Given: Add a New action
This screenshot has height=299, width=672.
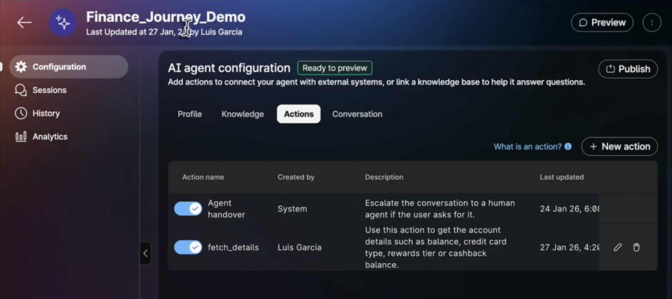Looking at the screenshot, I should (619, 147).
